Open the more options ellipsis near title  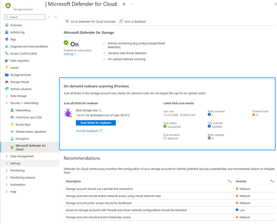pyautogui.click(x=131, y=4)
